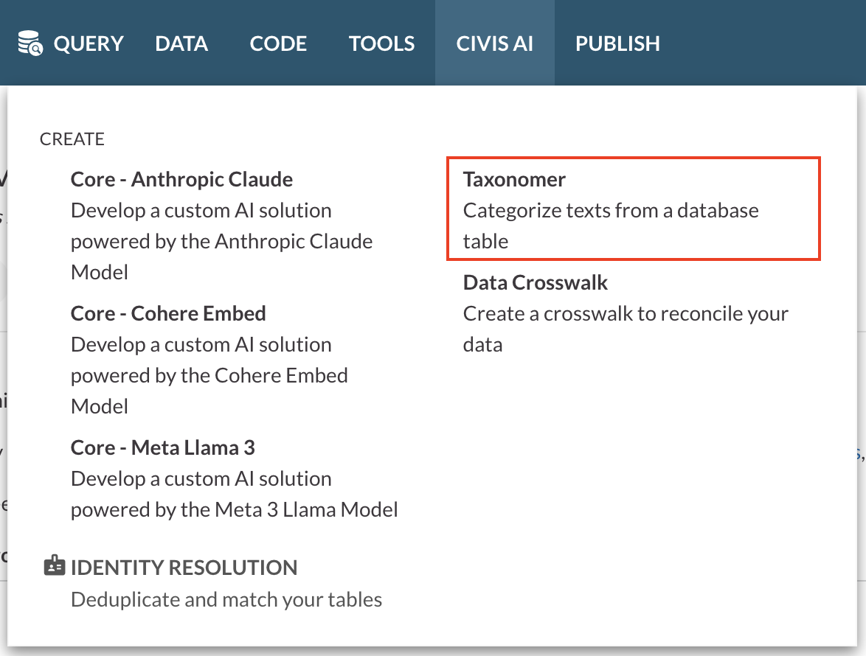Open Taxonomer text categorization tool
The width and height of the screenshot is (866, 656).
(x=634, y=209)
